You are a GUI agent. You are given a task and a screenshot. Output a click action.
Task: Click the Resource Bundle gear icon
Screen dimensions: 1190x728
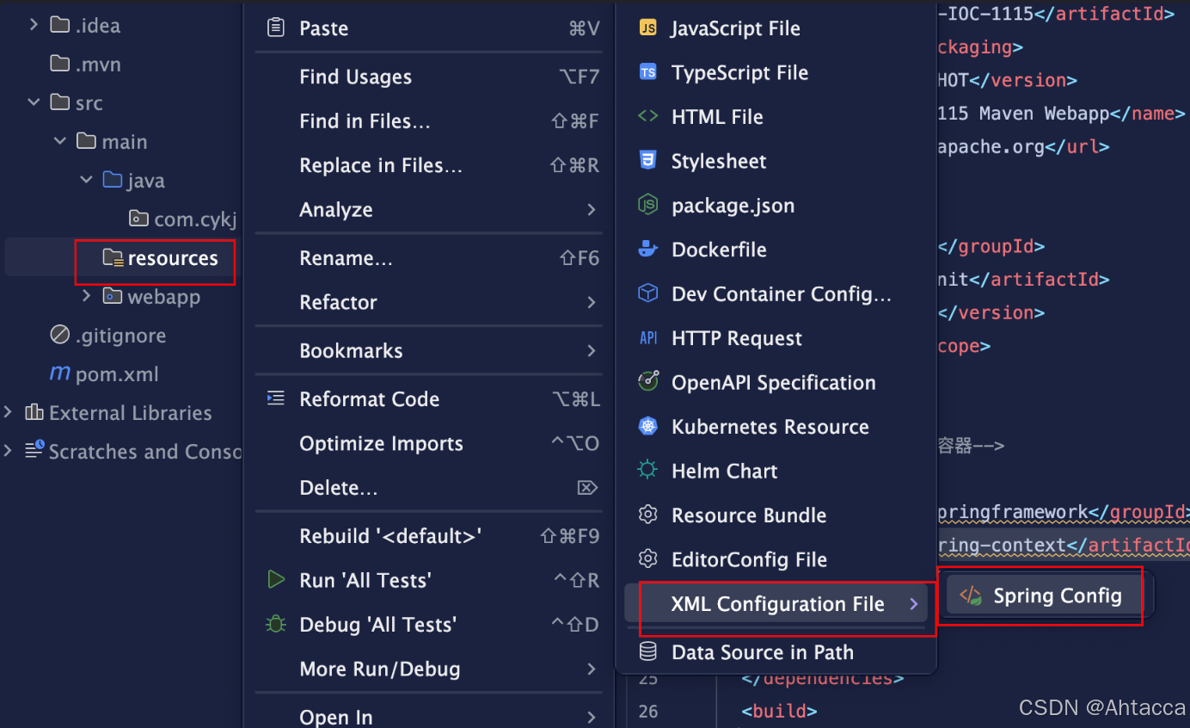pyautogui.click(x=647, y=515)
